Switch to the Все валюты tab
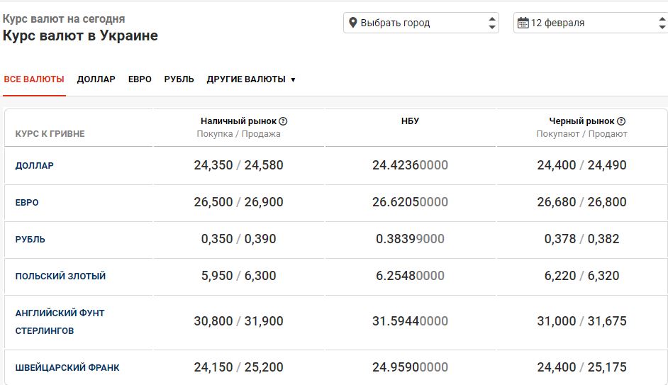Screen dimensions: 668x385 (34, 79)
